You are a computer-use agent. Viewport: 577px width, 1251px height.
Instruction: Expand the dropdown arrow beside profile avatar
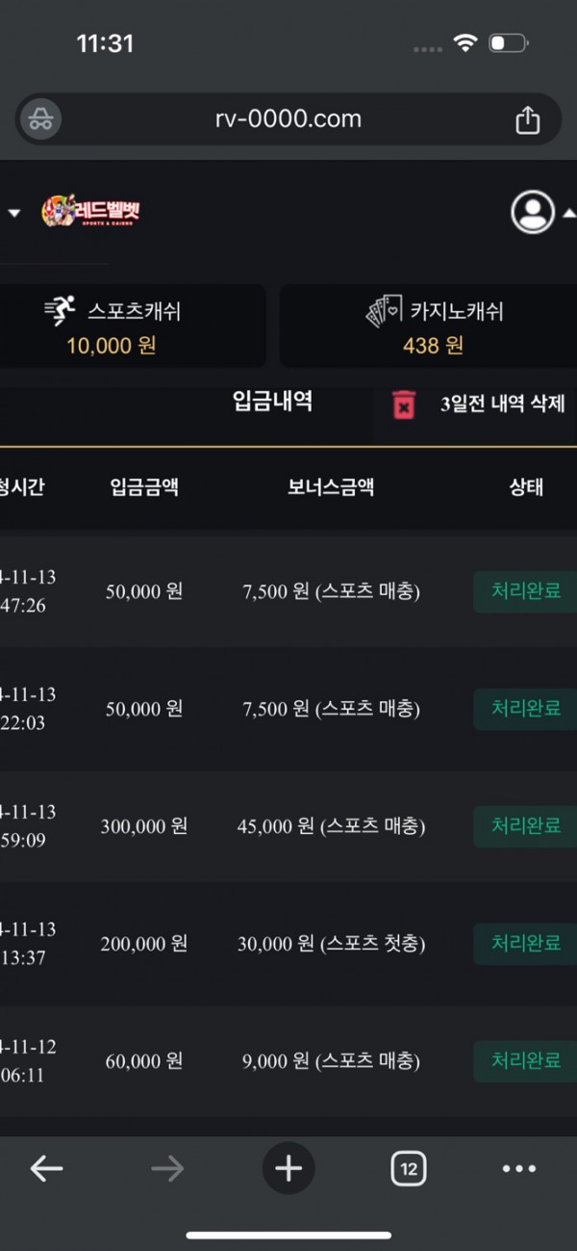569,212
